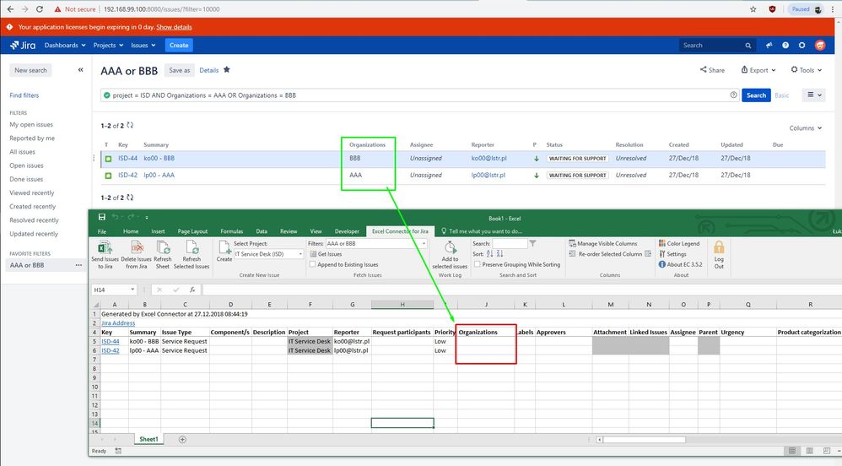This screenshot has width=842, height=466.
Task: Switch to the Developer tab
Action: click(347, 231)
